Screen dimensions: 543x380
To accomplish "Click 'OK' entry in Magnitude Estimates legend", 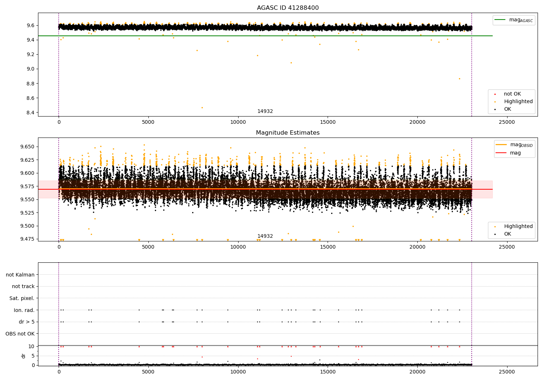I will pos(508,234).
